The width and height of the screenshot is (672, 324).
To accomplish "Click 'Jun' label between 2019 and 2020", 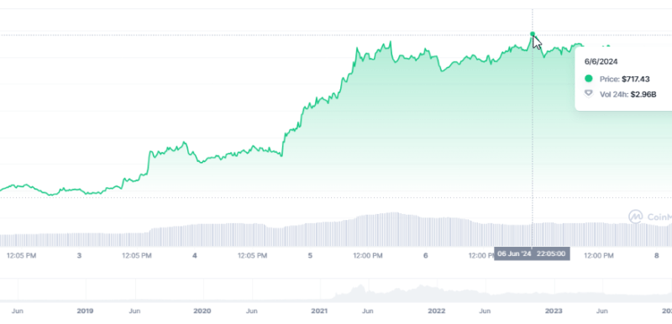I will click(x=134, y=311).
